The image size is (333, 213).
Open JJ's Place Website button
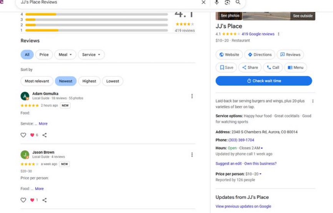click(229, 54)
